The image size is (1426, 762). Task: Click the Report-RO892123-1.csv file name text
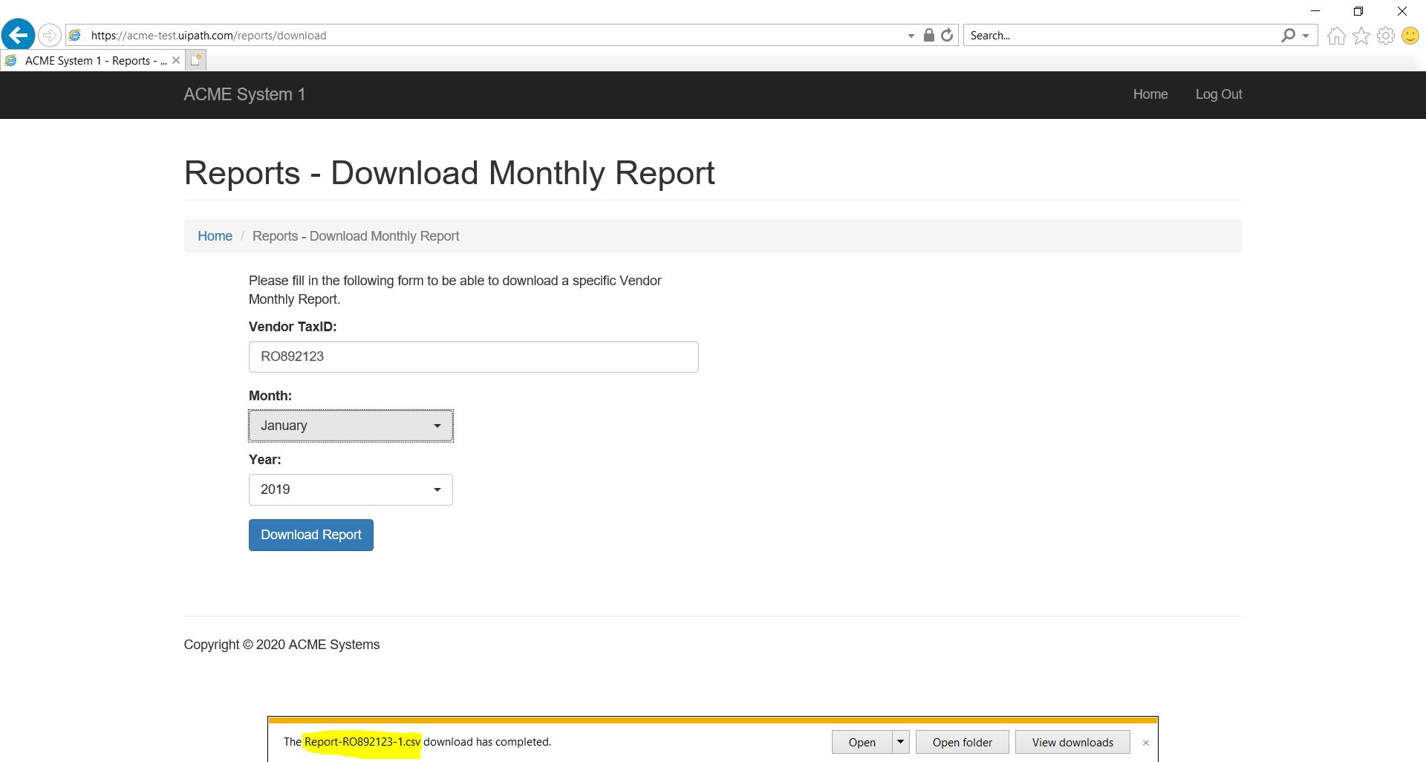362,742
